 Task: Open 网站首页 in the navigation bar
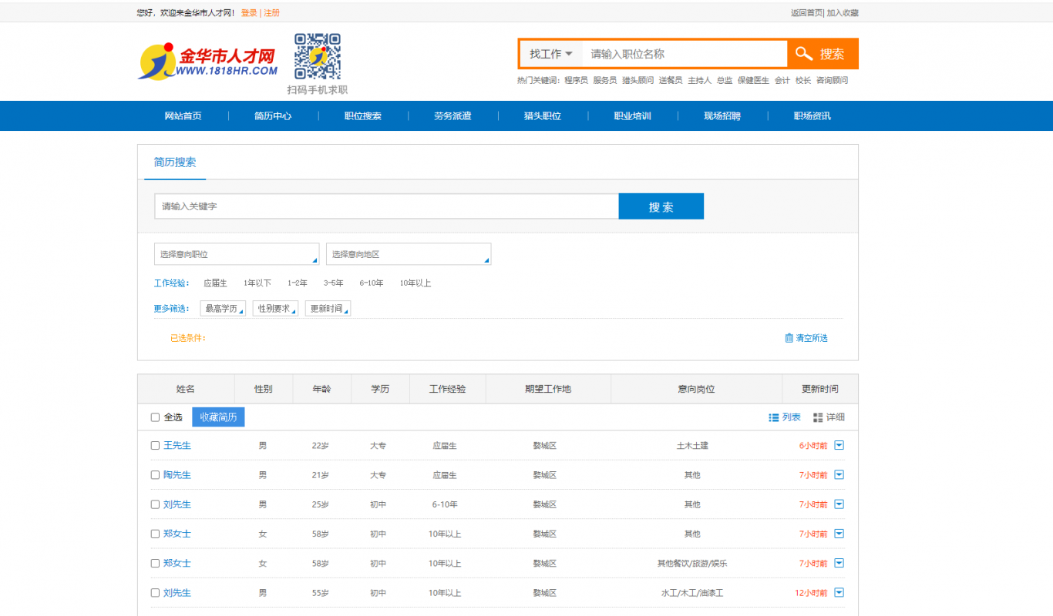(x=183, y=116)
